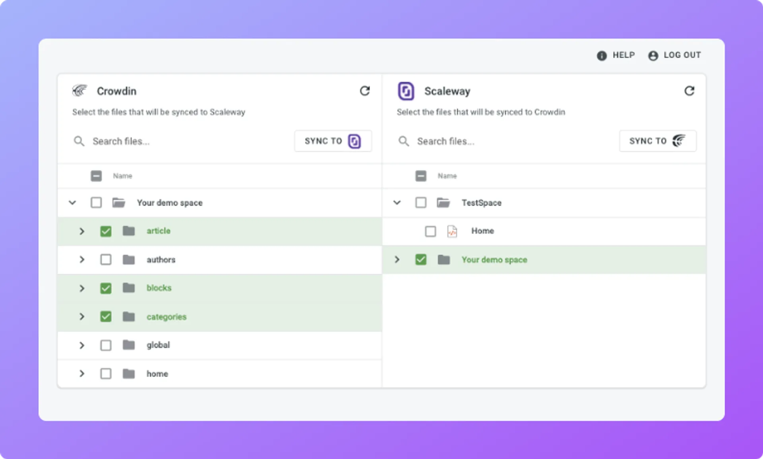Uncheck Scaleway Your demo space checkbox
Viewport: 763px width, 459px height.
pyautogui.click(x=421, y=260)
